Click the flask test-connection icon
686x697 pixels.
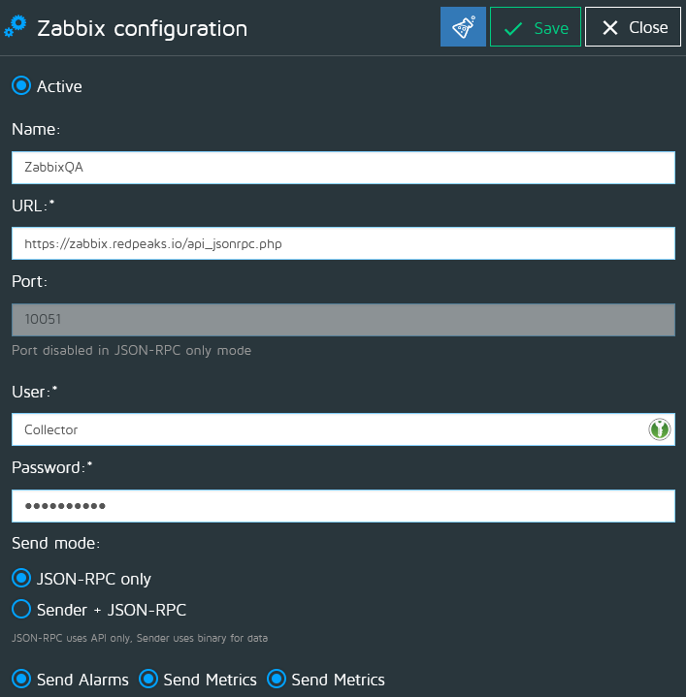click(463, 27)
